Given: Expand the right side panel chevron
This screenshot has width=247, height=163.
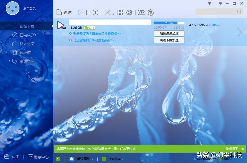Looking at the screenshot, I should (x=239, y=32).
